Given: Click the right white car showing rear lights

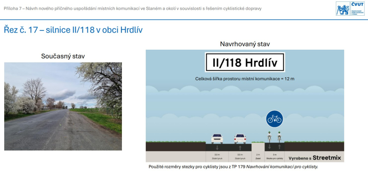Looking at the screenshot, I should tap(240, 138).
